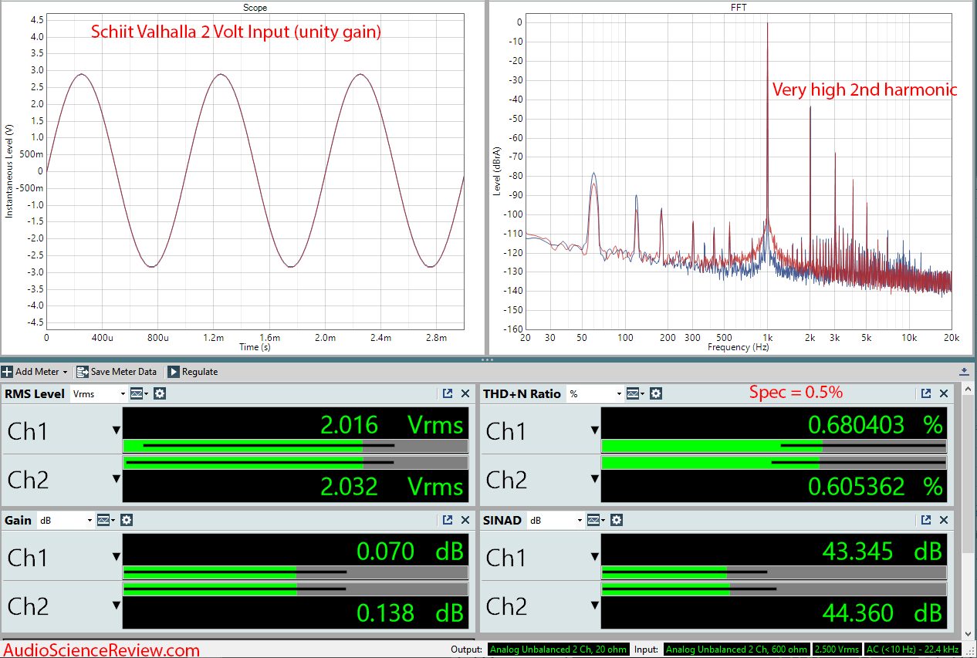Click Output Analog Unbalanced 2 Ch, 20 ohm status
Image resolution: width=977 pixels, height=658 pixels.
pos(559,650)
